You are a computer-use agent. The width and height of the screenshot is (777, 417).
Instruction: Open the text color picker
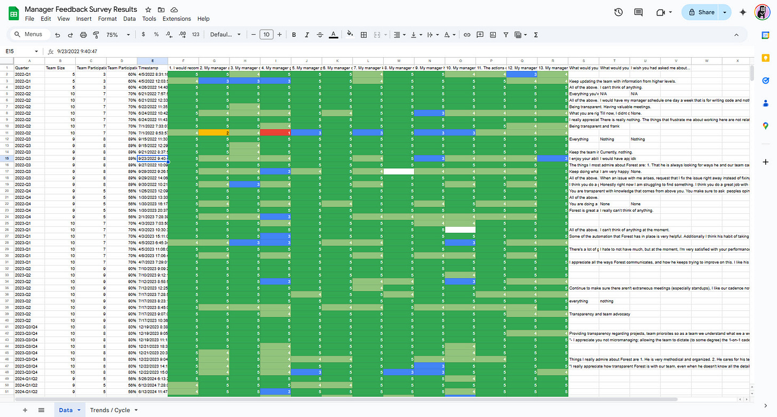click(x=334, y=35)
